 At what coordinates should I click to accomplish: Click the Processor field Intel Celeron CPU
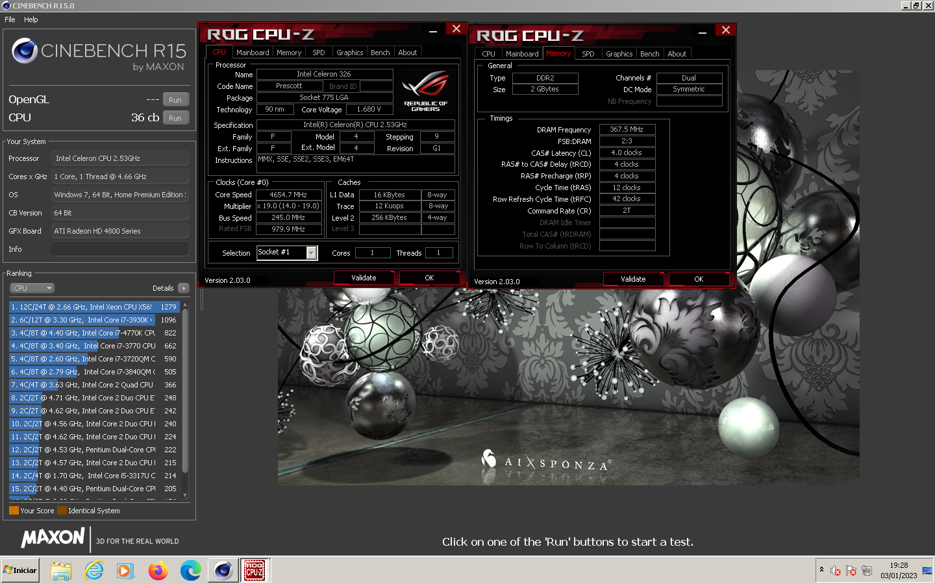click(120, 158)
